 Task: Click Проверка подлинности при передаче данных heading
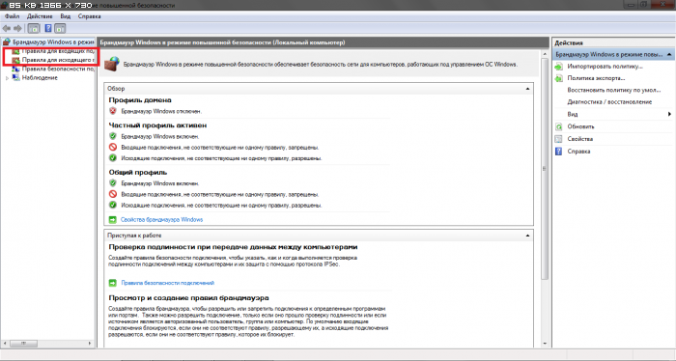point(233,247)
